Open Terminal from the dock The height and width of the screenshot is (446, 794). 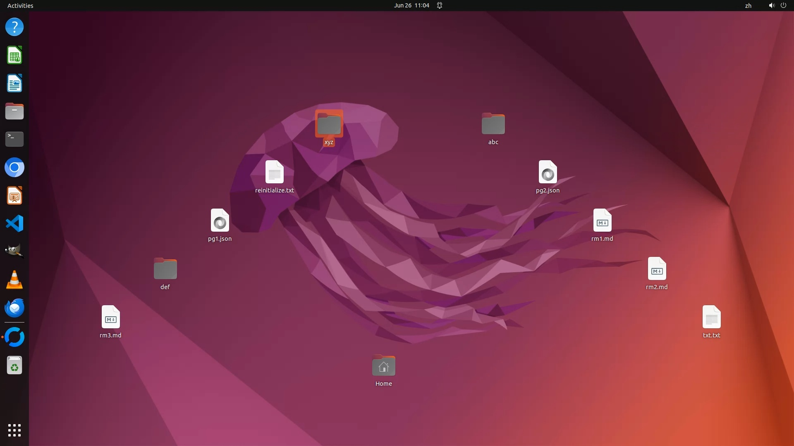(x=14, y=139)
